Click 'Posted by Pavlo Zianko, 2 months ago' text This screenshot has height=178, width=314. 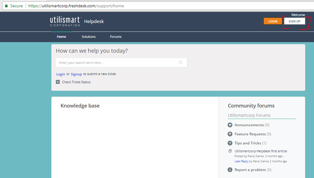point(258,156)
